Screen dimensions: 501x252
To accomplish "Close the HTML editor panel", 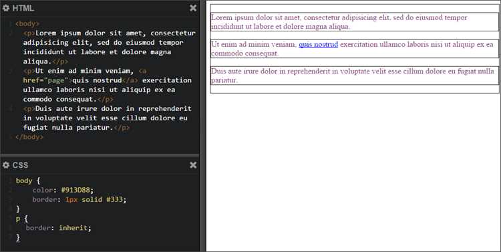I will click(193, 8).
